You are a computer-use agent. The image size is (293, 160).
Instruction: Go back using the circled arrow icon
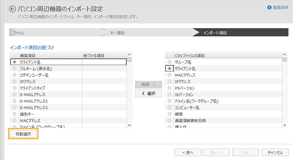click(12, 9)
